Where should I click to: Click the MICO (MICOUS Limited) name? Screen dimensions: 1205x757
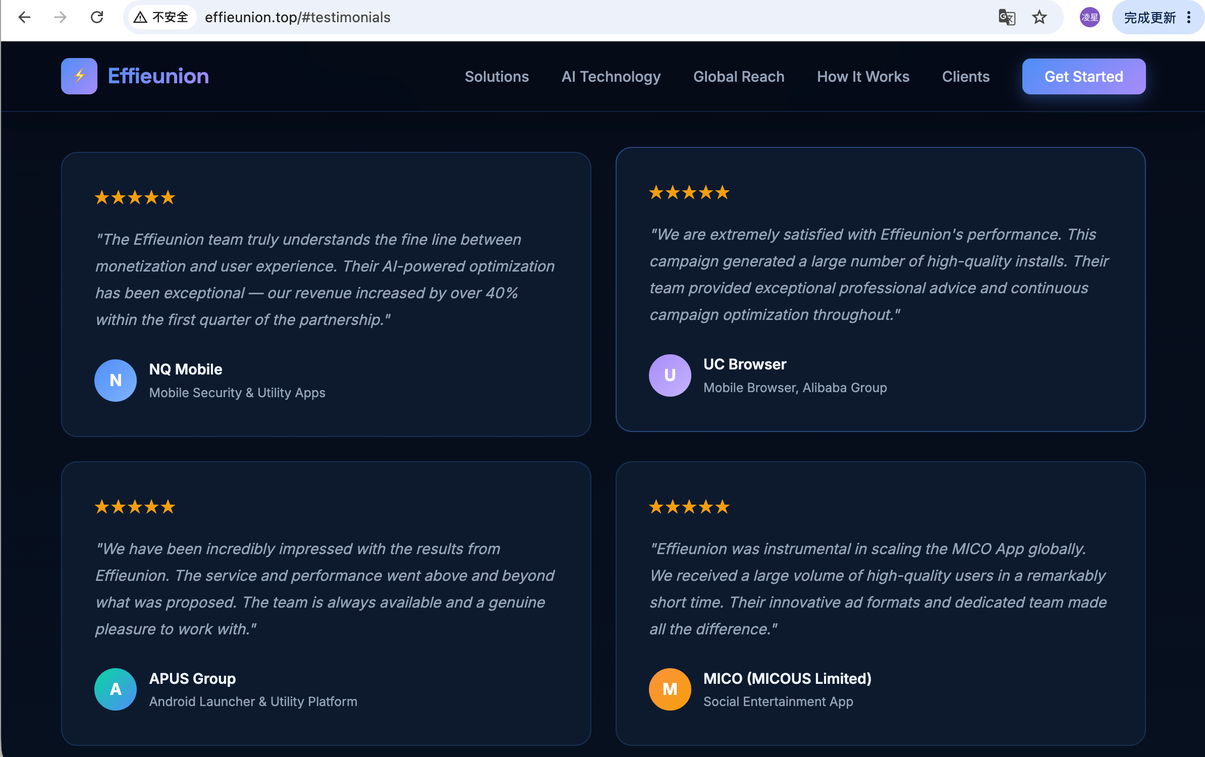click(788, 679)
